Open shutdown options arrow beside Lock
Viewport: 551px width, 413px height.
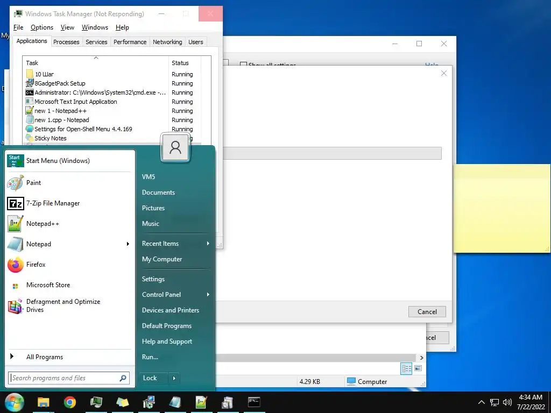click(174, 378)
